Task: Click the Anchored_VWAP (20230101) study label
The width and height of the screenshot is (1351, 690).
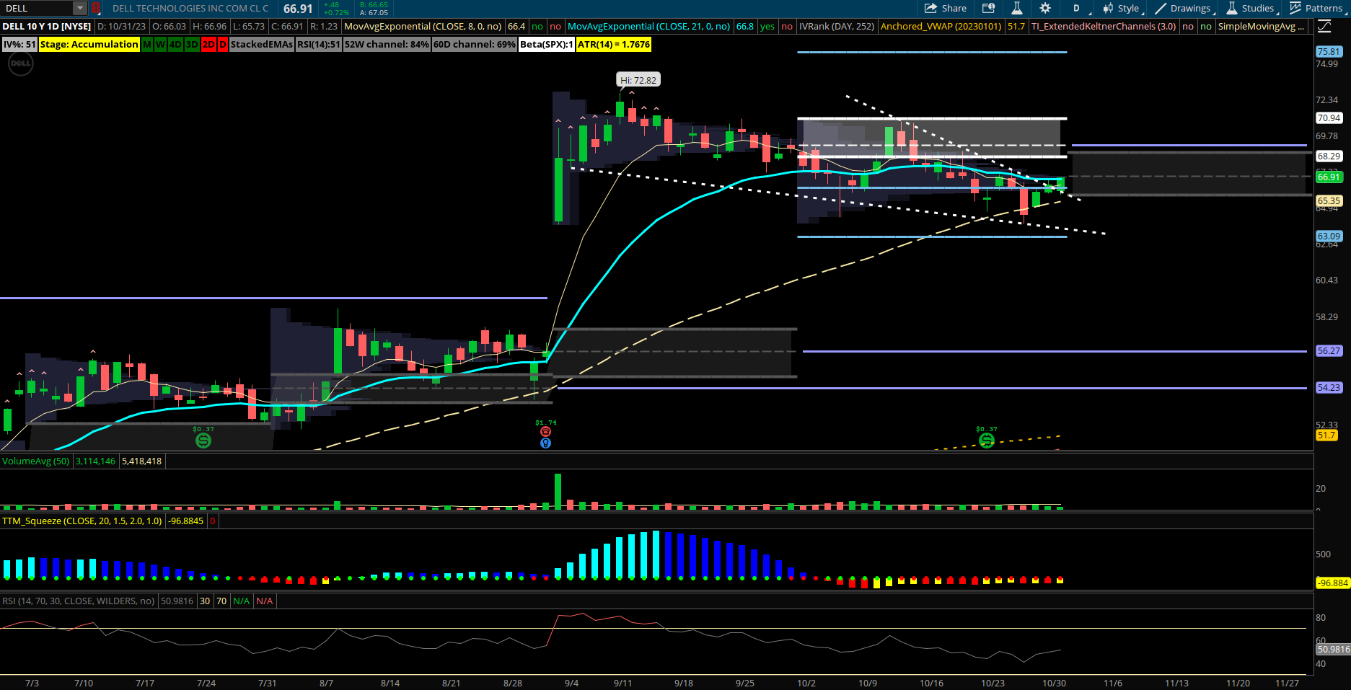Action: [x=941, y=27]
